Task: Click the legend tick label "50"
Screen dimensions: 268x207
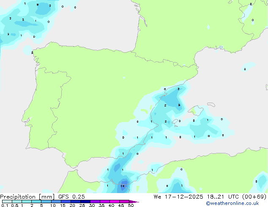Action: 131,205
